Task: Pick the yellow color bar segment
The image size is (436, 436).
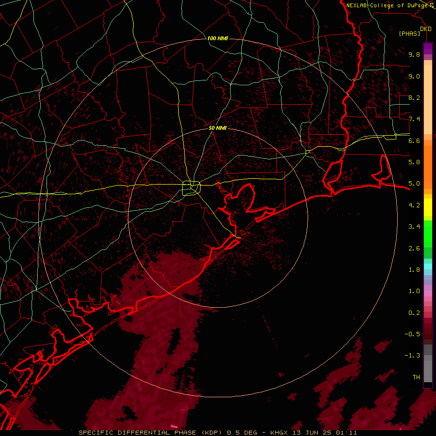Action: coord(428,207)
